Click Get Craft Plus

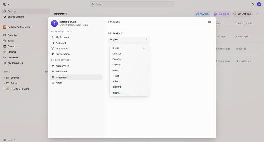coord(242,14)
